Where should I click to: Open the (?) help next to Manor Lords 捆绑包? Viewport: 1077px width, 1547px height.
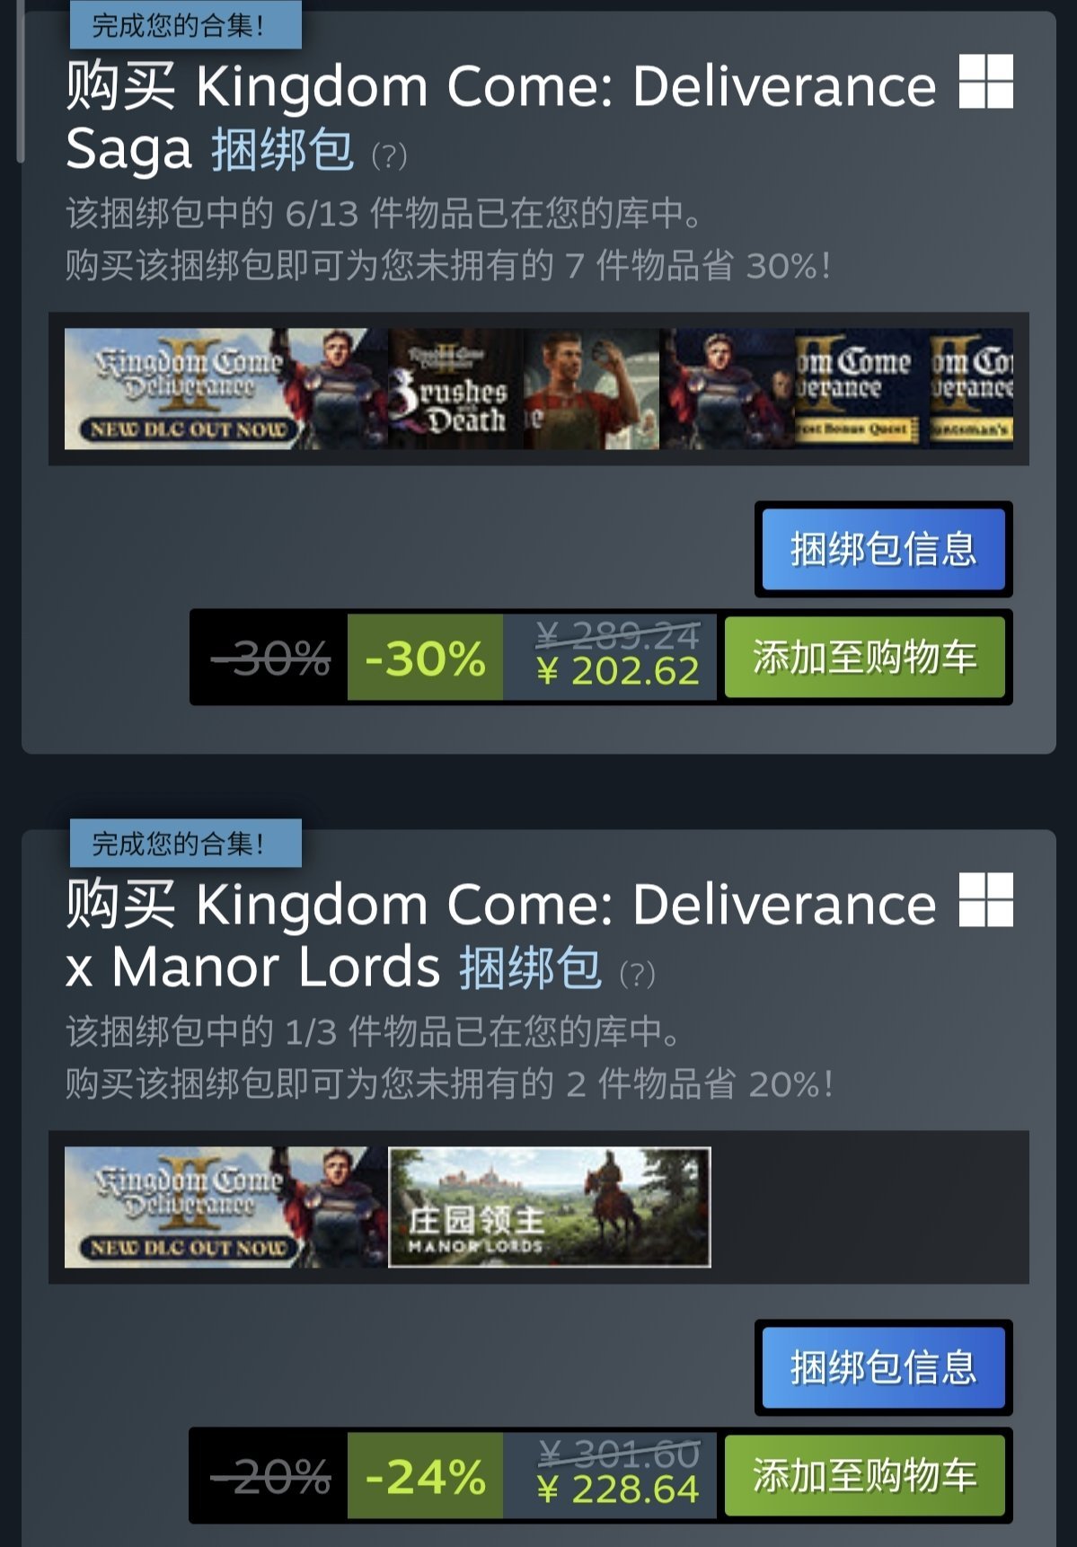click(x=637, y=974)
